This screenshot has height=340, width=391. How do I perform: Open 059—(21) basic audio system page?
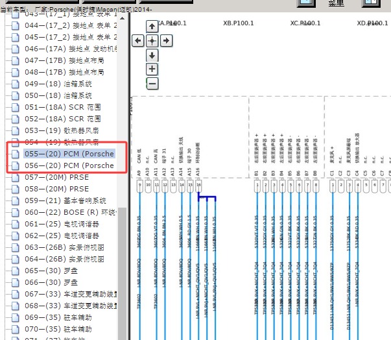(65, 200)
